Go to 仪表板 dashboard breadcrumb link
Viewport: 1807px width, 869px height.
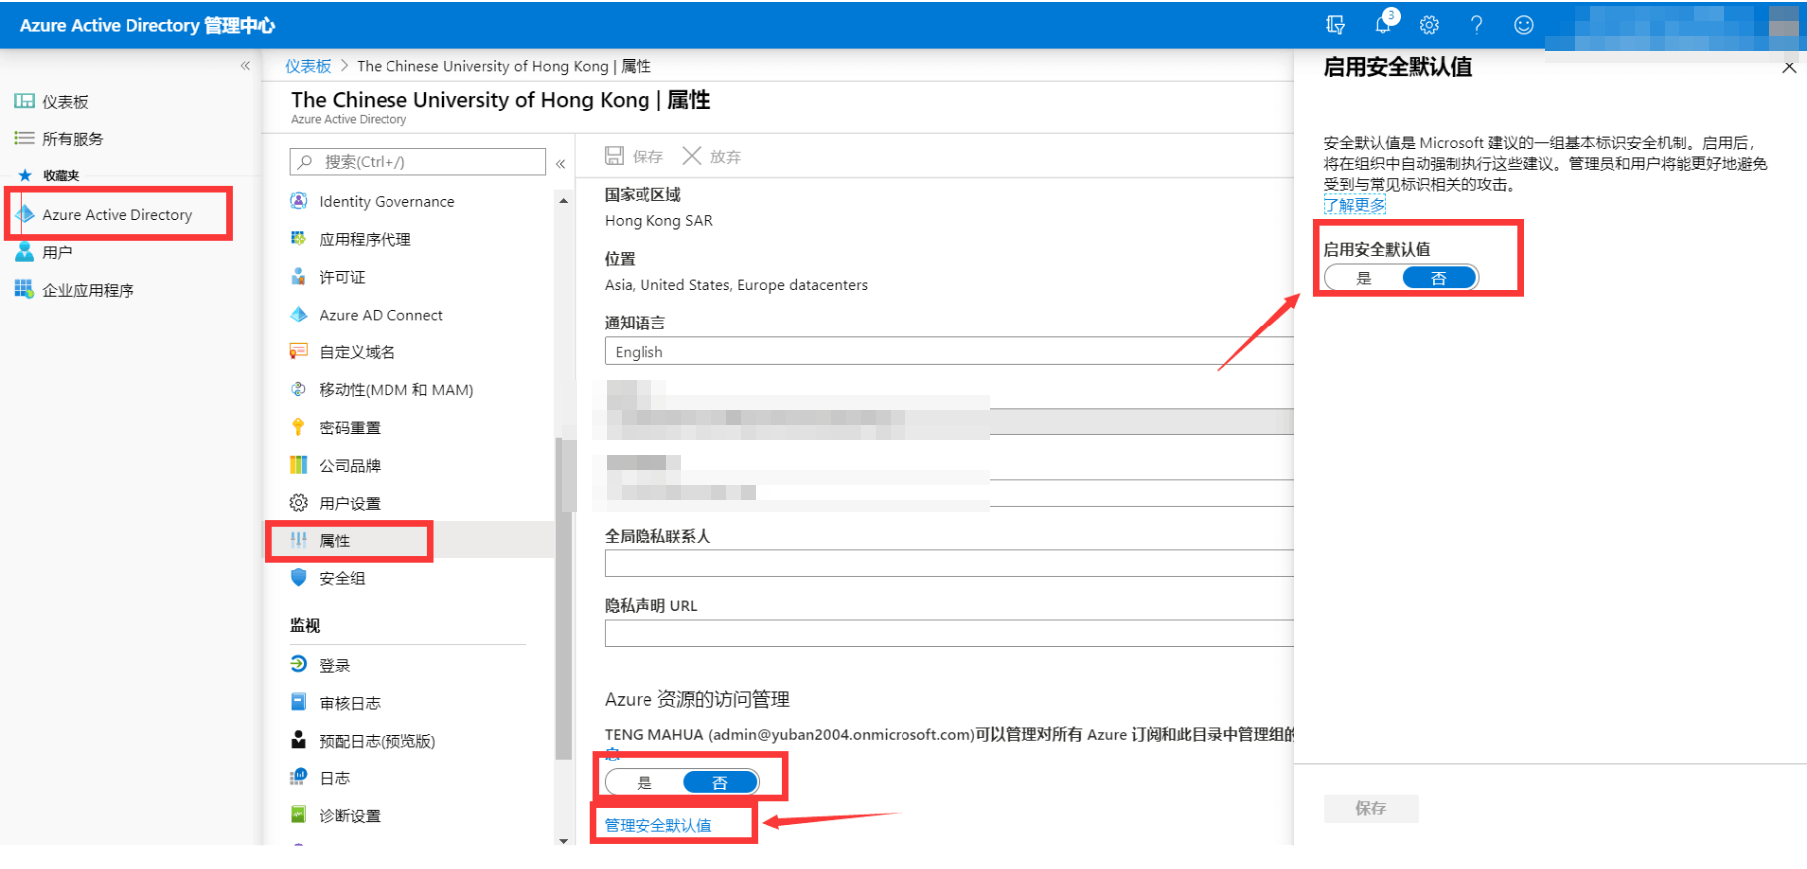pos(308,66)
